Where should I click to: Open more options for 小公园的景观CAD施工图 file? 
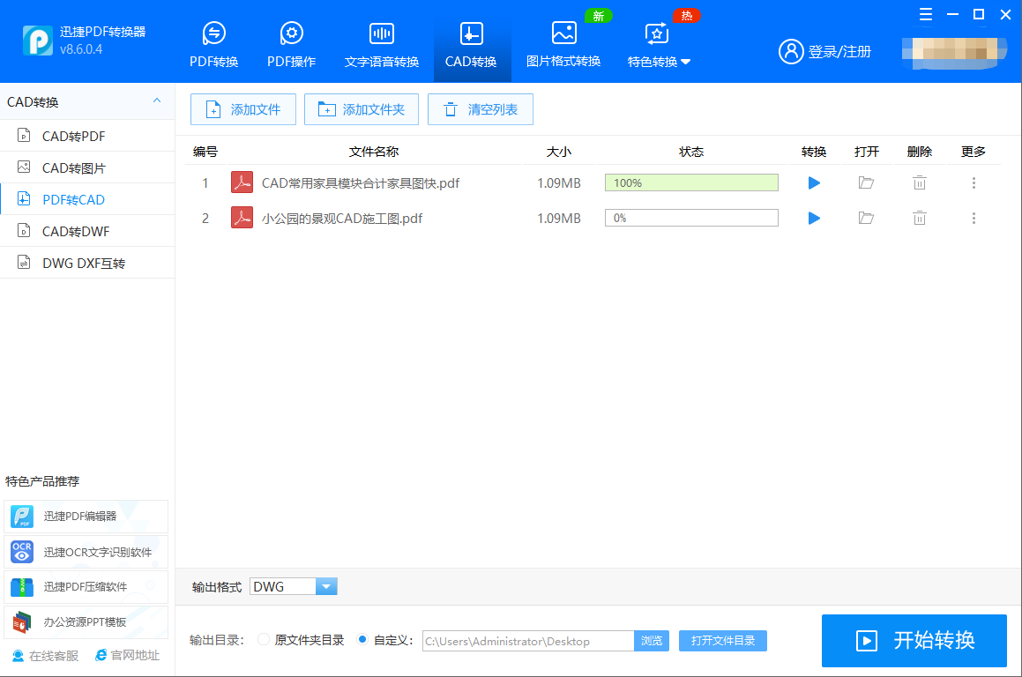974,219
